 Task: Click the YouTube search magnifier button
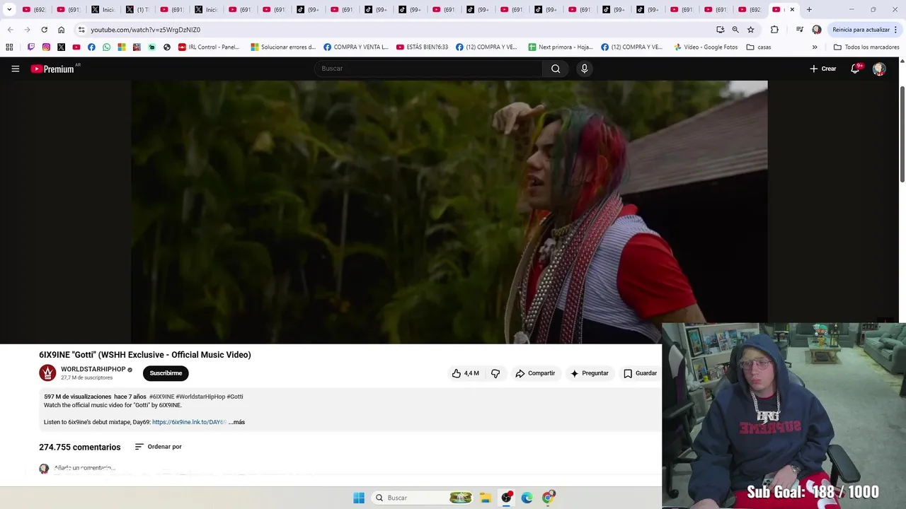tap(556, 69)
